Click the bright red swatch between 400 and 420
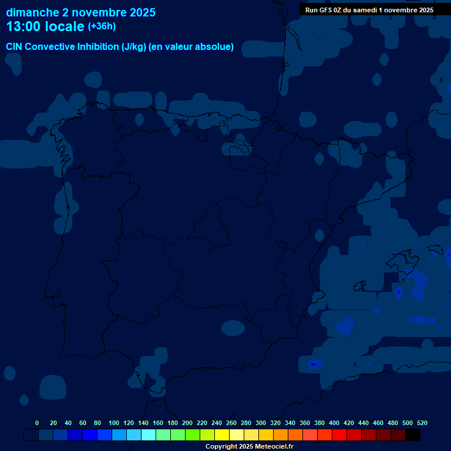Viewport: 451px width, 451px height. [x=339, y=435]
